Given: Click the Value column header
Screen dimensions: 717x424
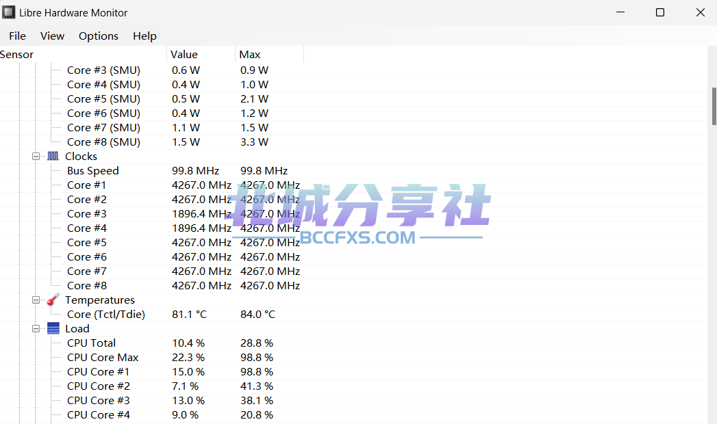Looking at the screenshot, I should pyautogui.click(x=201, y=54).
